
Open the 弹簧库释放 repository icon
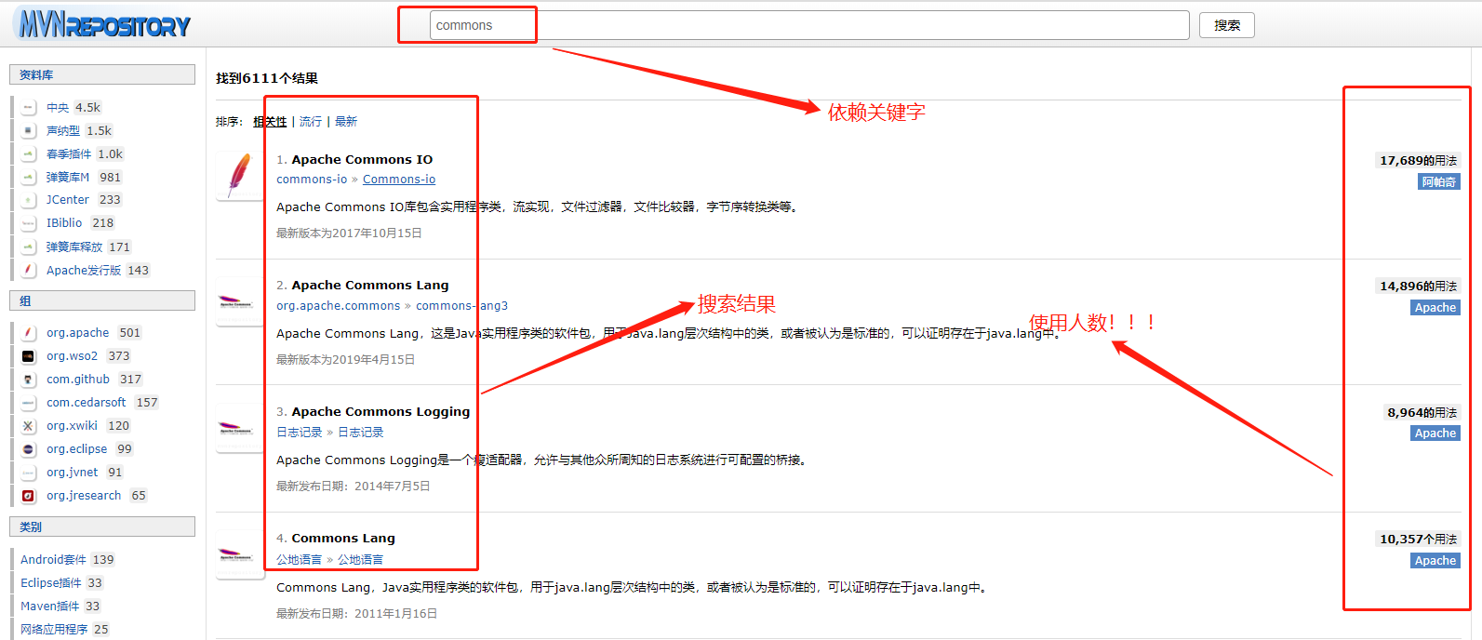point(29,247)
